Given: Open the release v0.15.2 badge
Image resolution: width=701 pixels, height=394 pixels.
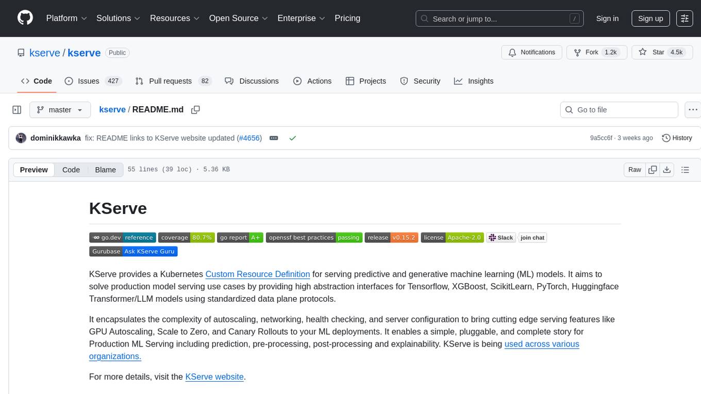Looking at the screenshot, I should pos(391,238).
